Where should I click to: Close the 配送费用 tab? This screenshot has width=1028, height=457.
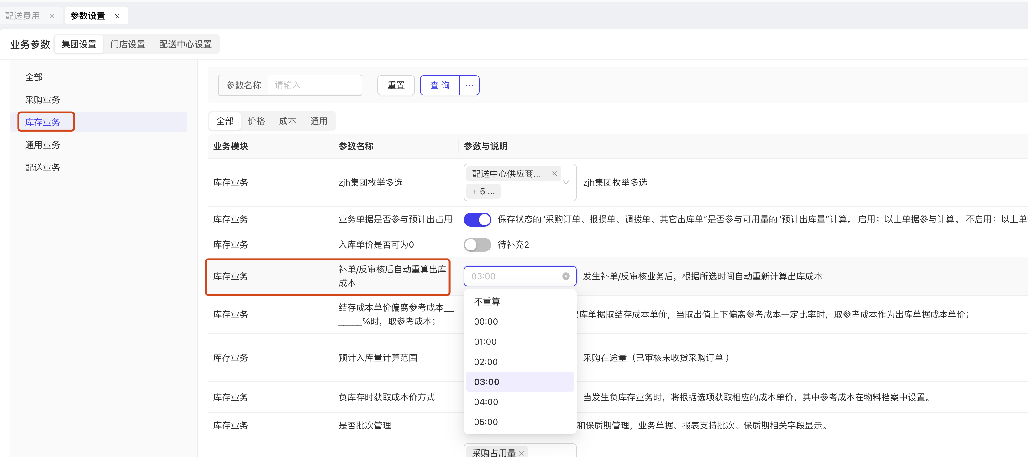point(52,16)
